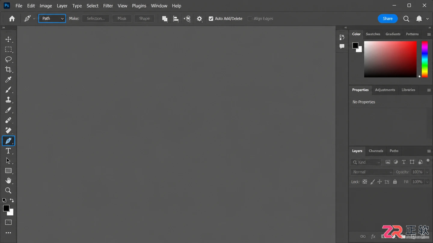The width and height of the screenshot is (433, 243).
Task: Switch to the Channels tab
Action: 376,151
